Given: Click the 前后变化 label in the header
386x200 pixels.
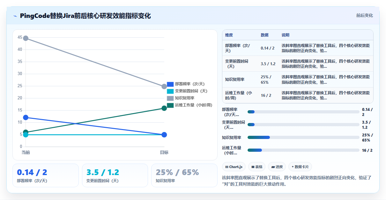Looking at the screenshot, I should tap(364, 15).
